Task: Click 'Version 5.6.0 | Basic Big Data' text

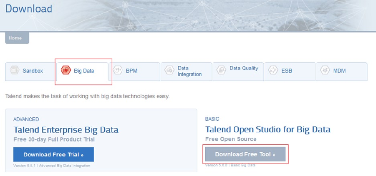Action: (x=230, y=165)
